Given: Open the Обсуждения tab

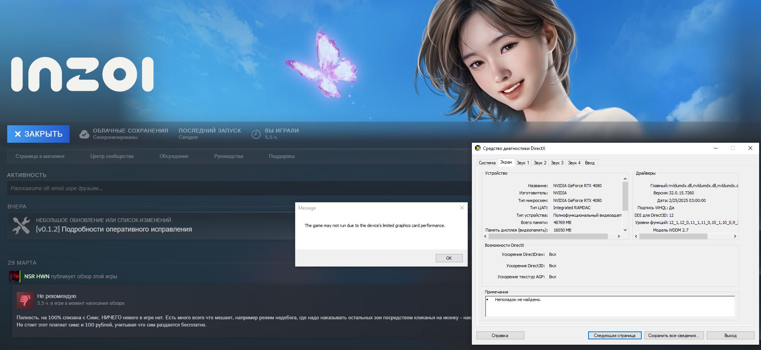Looking at the screenshot, I should (174, 156).
